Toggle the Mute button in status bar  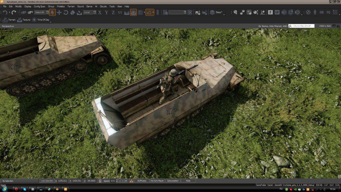click(x=188, y=181)
